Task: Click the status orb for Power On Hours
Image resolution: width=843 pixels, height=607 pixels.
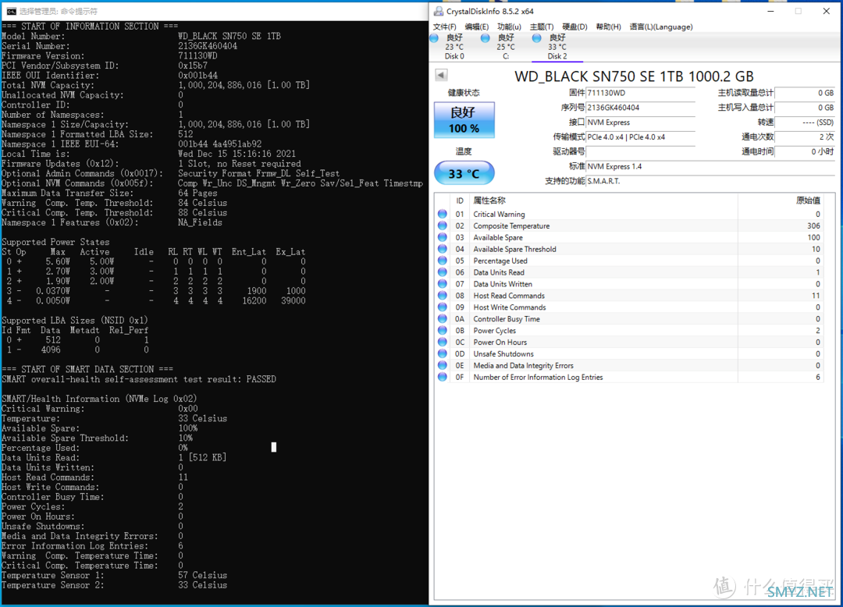Action: point(442,343)
